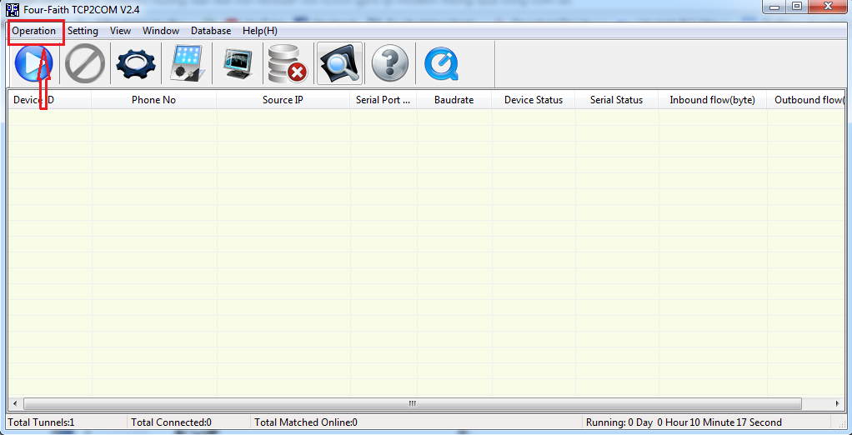Click Total Connected:0 in status bar

[171, 422]
